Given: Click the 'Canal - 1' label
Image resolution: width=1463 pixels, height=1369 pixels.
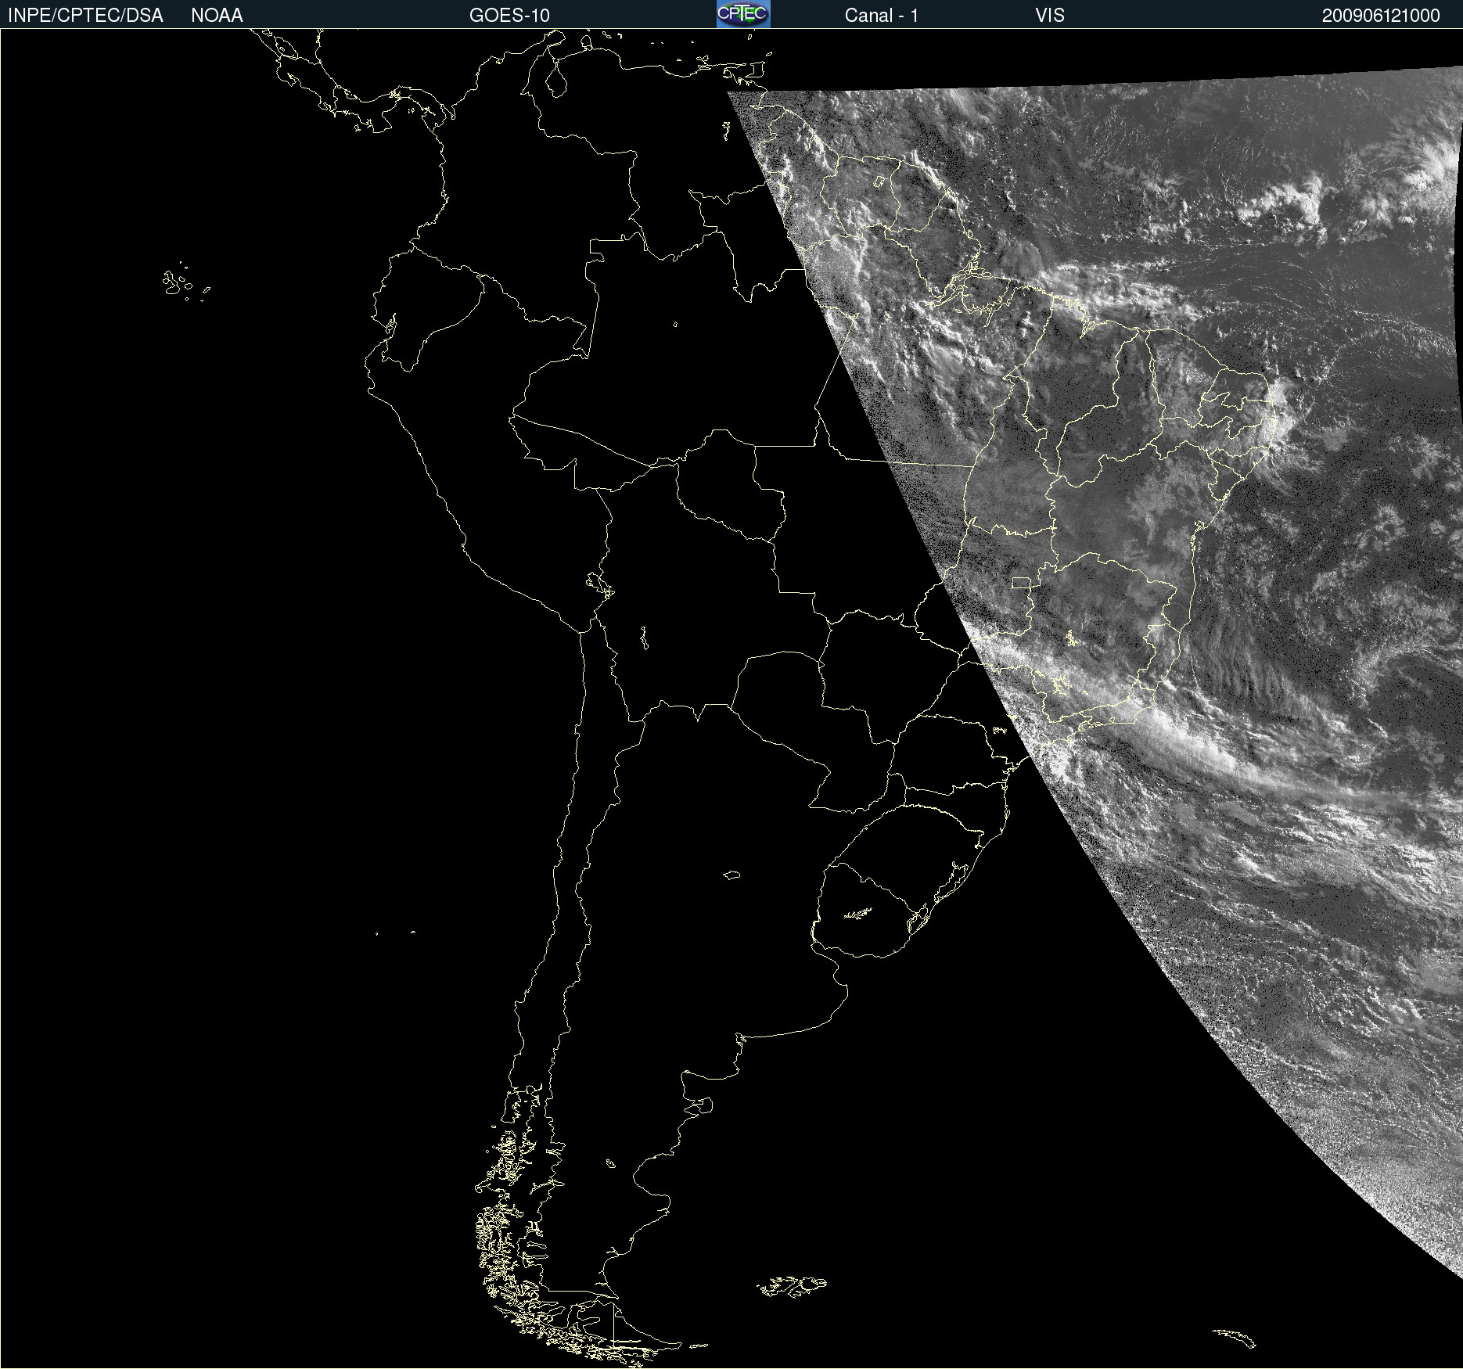Looking at the screenshot, I should (881, 16).
